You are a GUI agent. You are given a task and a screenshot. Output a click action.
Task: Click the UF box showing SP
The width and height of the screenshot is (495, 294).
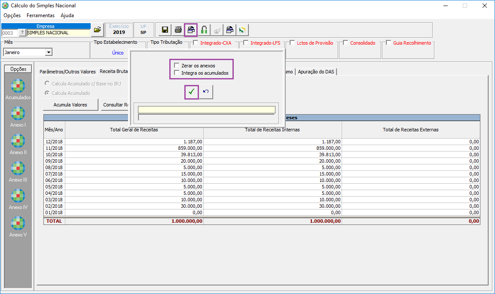[144, 30]
